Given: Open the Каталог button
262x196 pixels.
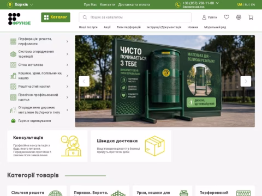Looking at the screenshot, I should coord(56,17).
